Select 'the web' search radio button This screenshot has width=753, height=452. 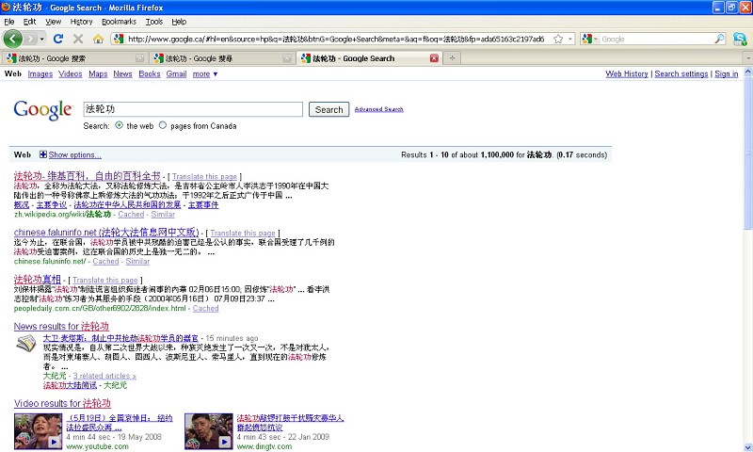tap(119, 125)
